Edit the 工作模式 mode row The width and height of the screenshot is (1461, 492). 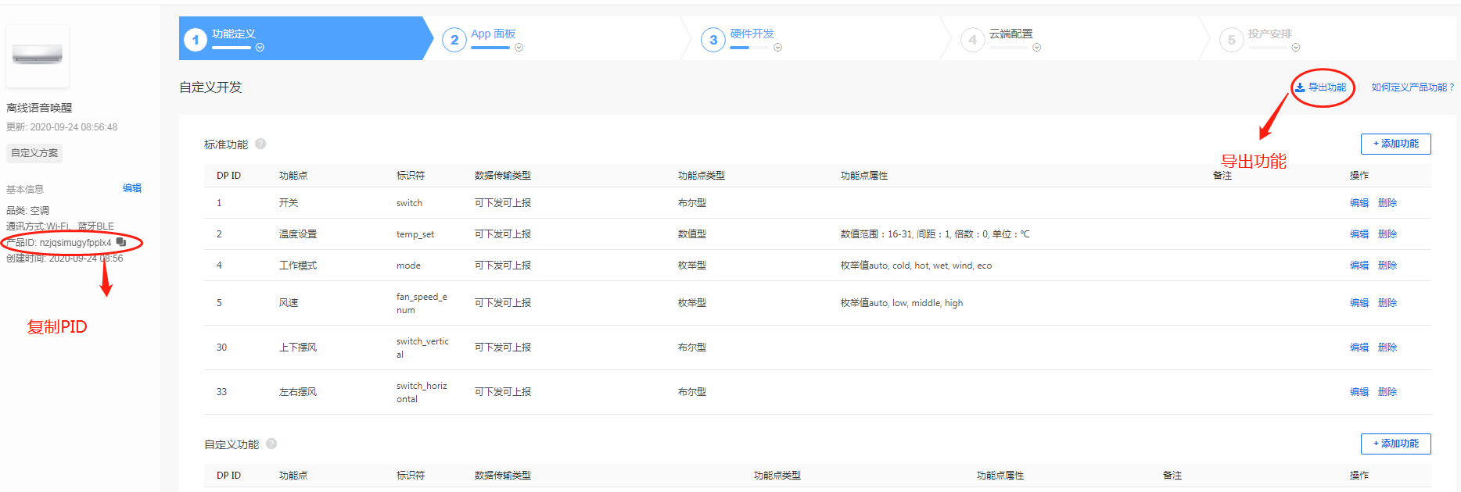1359,266
